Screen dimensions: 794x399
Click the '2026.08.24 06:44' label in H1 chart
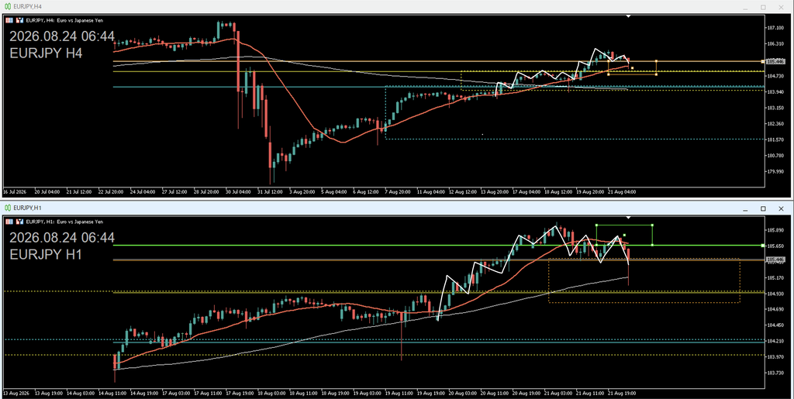(x=62, y=238)
